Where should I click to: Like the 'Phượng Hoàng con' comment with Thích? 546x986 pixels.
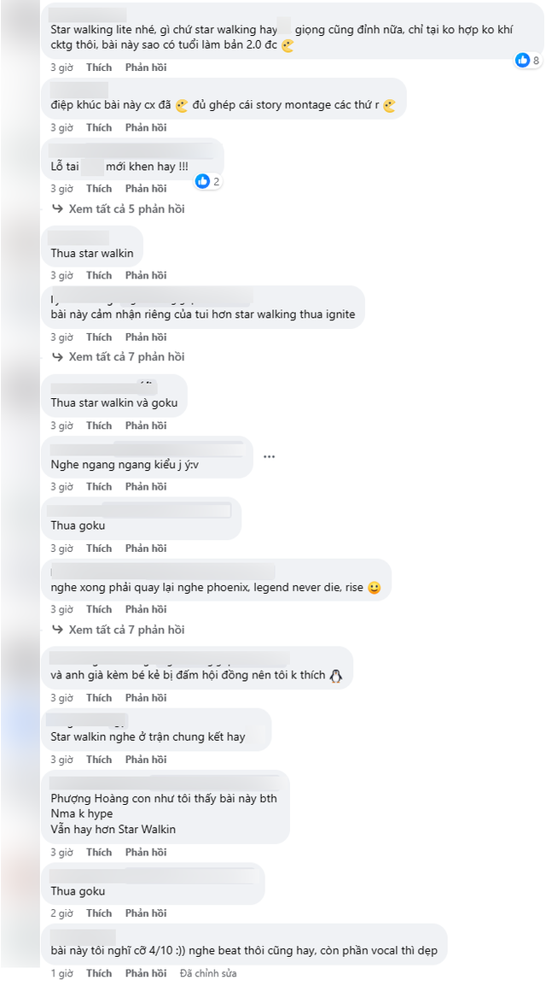(x=99, y=853)
